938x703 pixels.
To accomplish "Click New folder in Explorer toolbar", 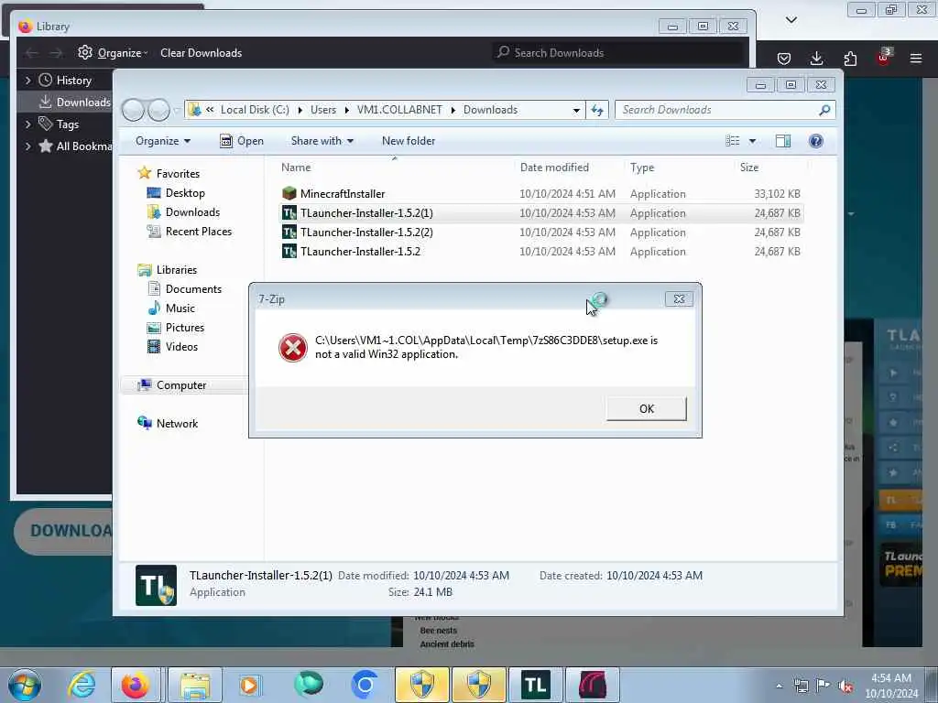I will [409, 141].
